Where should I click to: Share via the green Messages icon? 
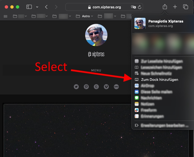point(137,98)
